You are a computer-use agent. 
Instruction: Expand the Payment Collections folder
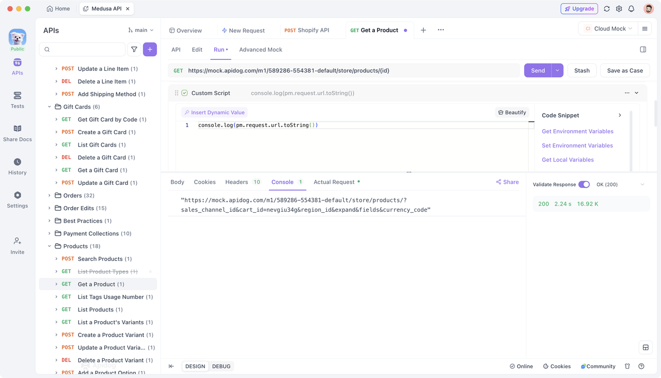click(50, 233)
